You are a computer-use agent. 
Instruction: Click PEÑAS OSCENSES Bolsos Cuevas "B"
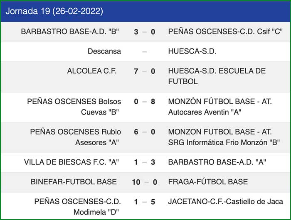coord(74,107)
